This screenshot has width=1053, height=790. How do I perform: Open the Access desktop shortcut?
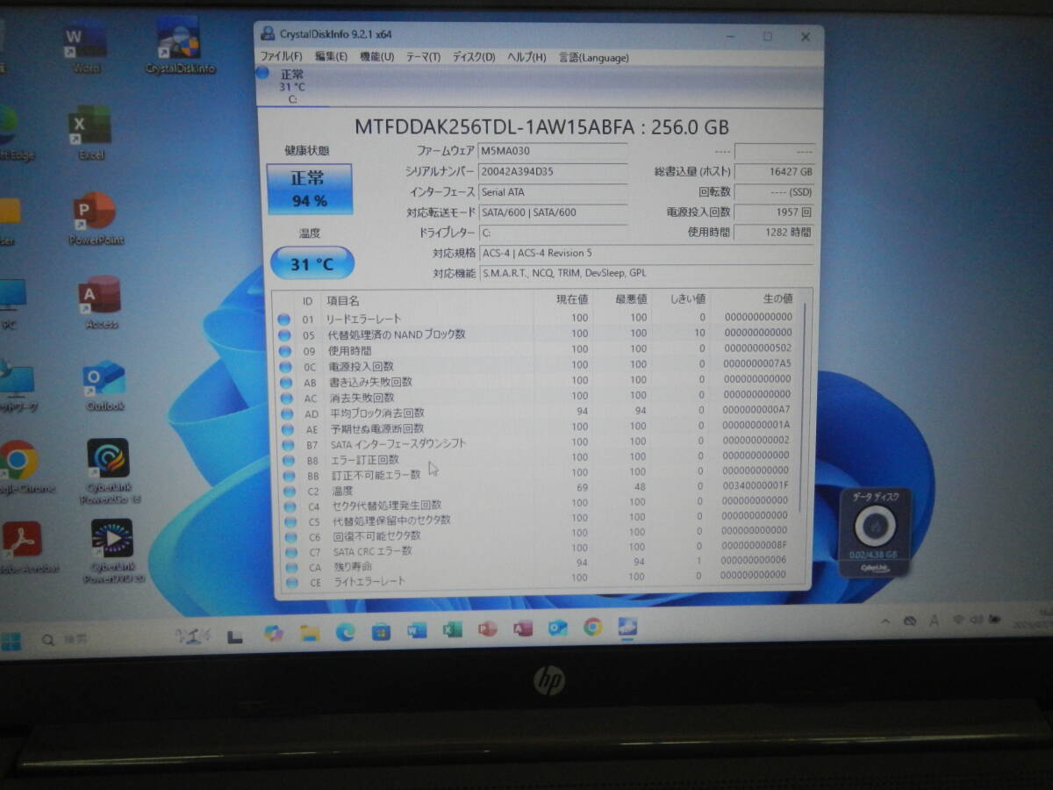100,304
